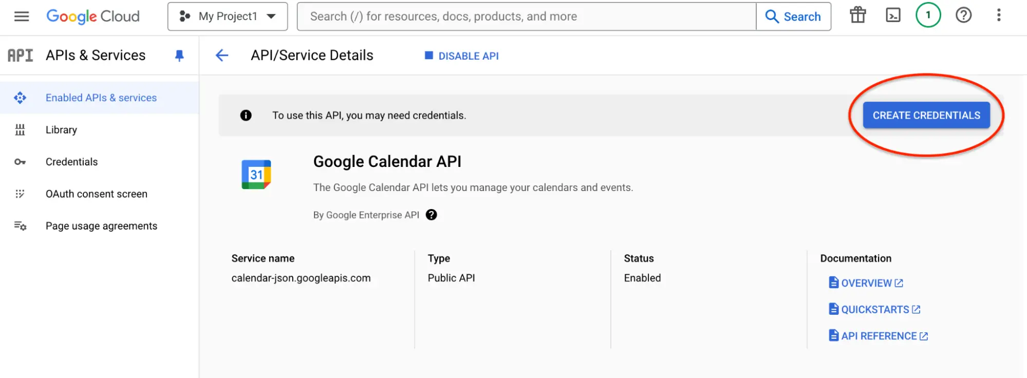Viewport: 1027px width, 378px height.
Task: Open the hamburger navigation menu
Action: click(22, 16)
